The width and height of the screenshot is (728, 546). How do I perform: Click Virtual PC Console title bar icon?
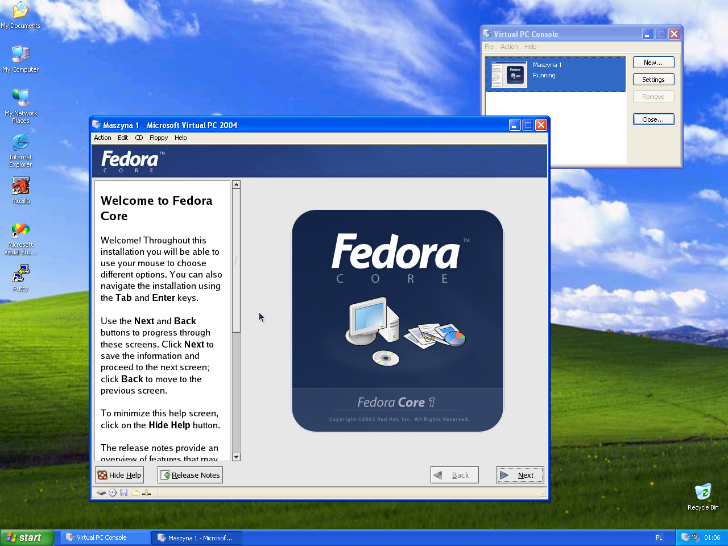click(x=487, y=34)
